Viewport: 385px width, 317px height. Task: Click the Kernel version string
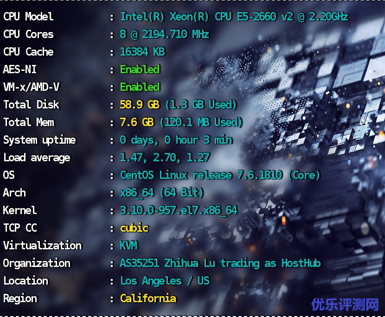(179, 210)
